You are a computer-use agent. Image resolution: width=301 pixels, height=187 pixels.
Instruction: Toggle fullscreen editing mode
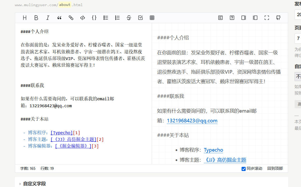point(267,18)
